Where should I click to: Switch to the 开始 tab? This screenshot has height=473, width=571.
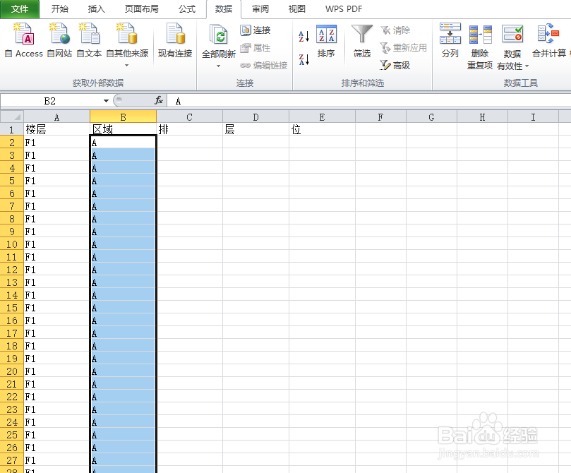60,9
